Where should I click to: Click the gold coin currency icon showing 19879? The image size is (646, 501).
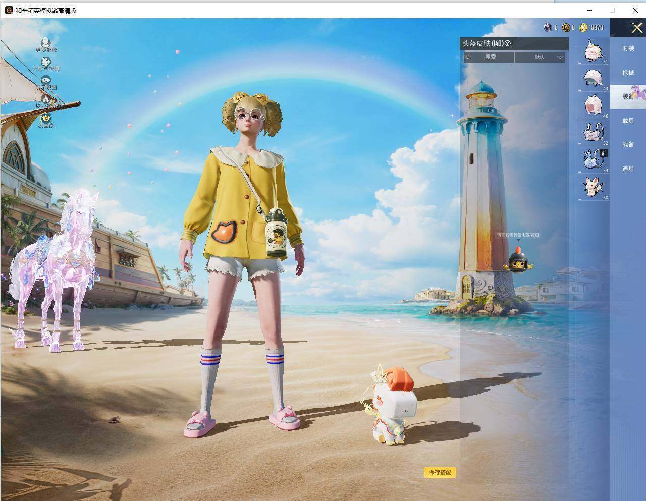click(x=583, y=27)
